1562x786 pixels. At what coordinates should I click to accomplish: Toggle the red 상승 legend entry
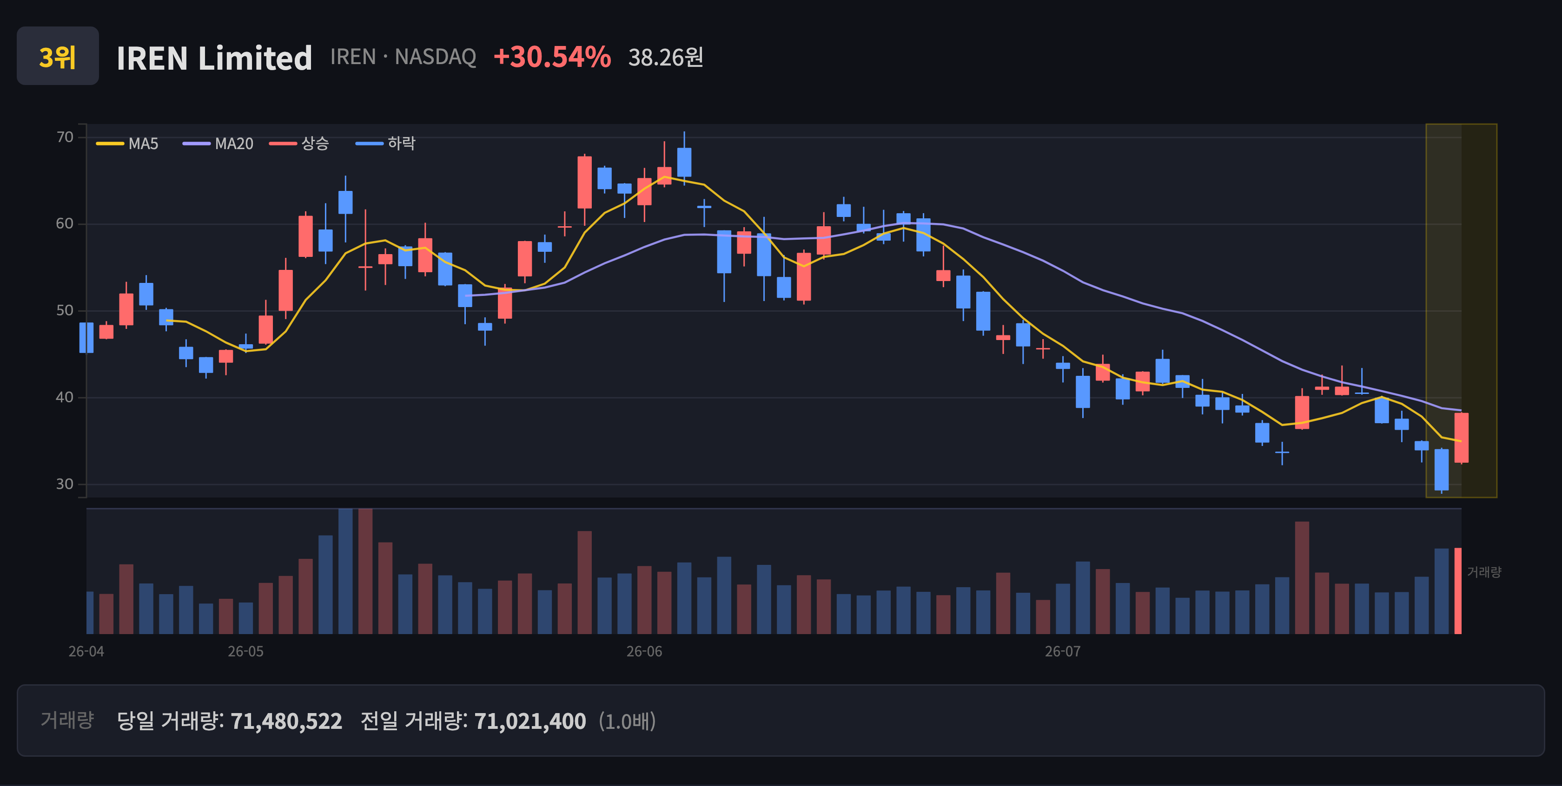click(299, 144)
